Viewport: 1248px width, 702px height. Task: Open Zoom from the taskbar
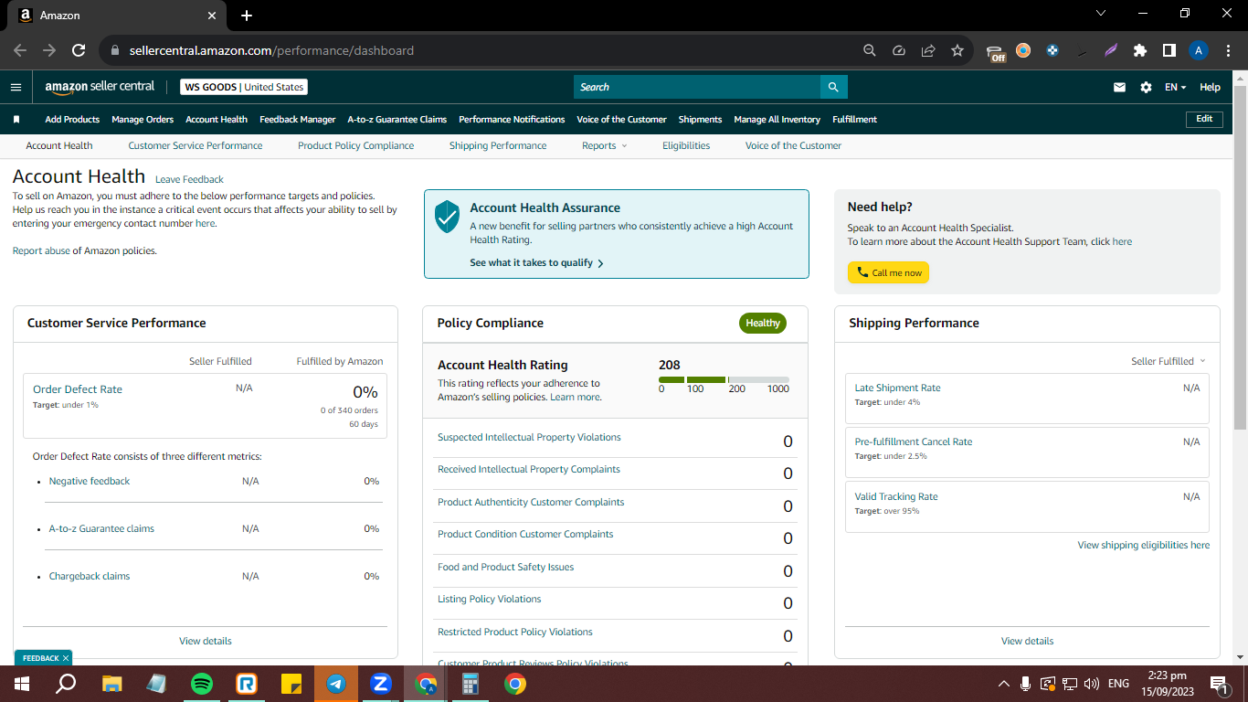381,684
